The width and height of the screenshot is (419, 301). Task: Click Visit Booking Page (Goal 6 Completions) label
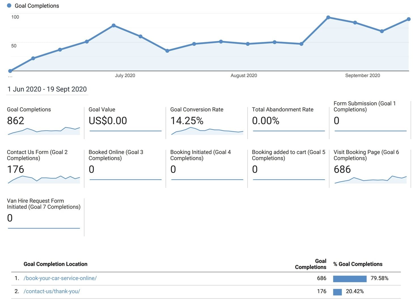[366, 155]
